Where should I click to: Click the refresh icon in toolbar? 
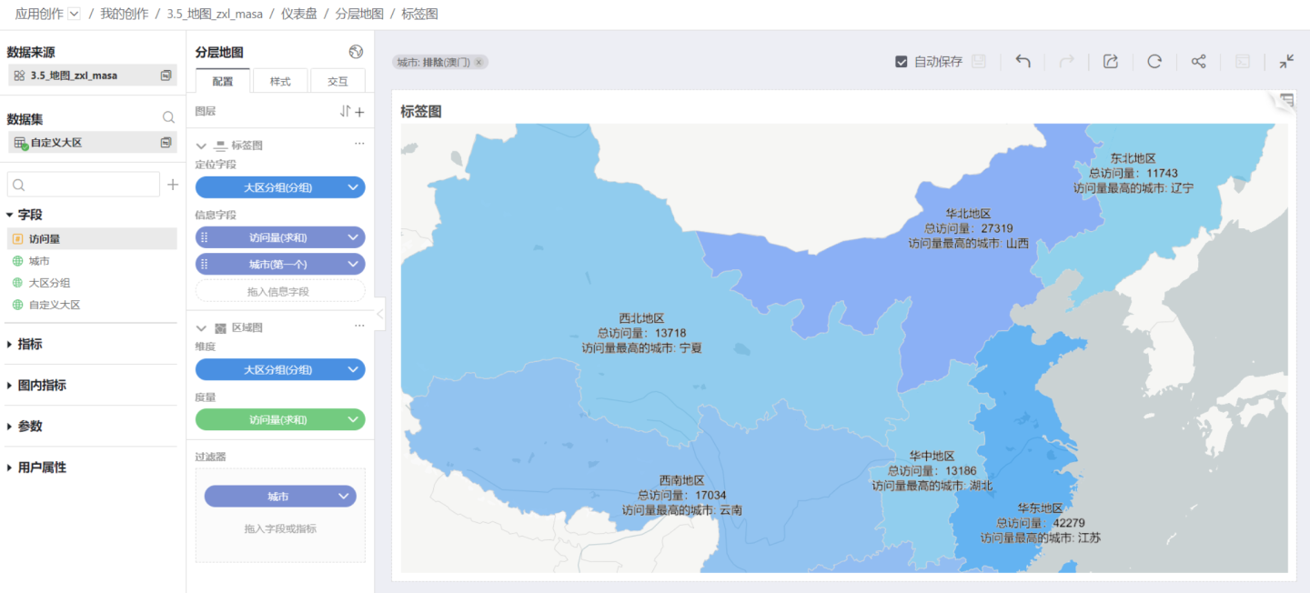tap(1154, 62)
